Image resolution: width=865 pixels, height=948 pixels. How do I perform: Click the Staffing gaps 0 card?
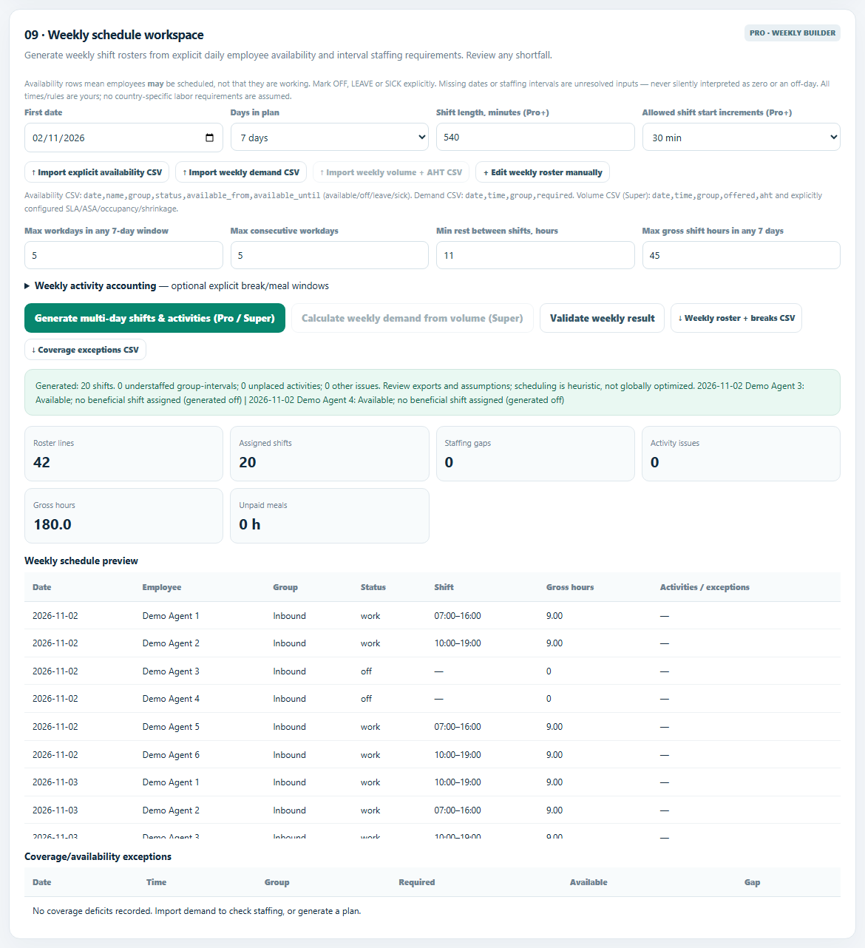pyautogui.click(x=535, y=453)
